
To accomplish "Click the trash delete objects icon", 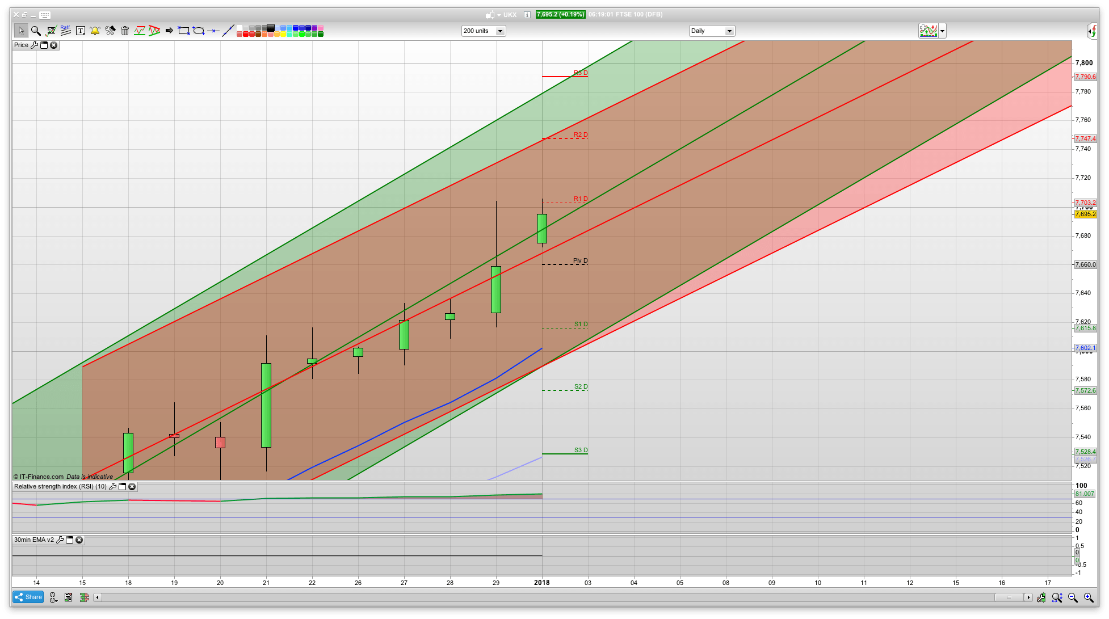I will coord(125,31).
